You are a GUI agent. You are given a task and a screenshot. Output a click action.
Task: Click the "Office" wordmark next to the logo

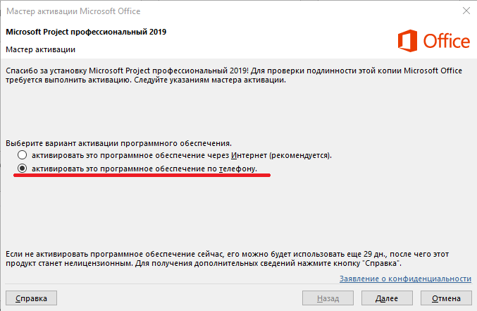pos(445,42)
